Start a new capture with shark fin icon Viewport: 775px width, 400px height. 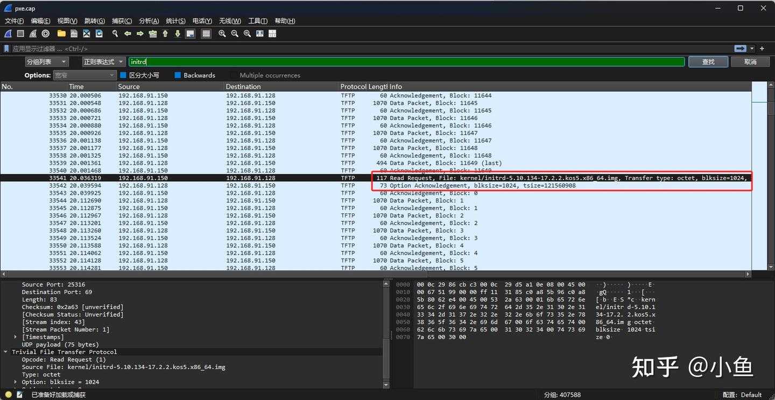click(8, 34)
